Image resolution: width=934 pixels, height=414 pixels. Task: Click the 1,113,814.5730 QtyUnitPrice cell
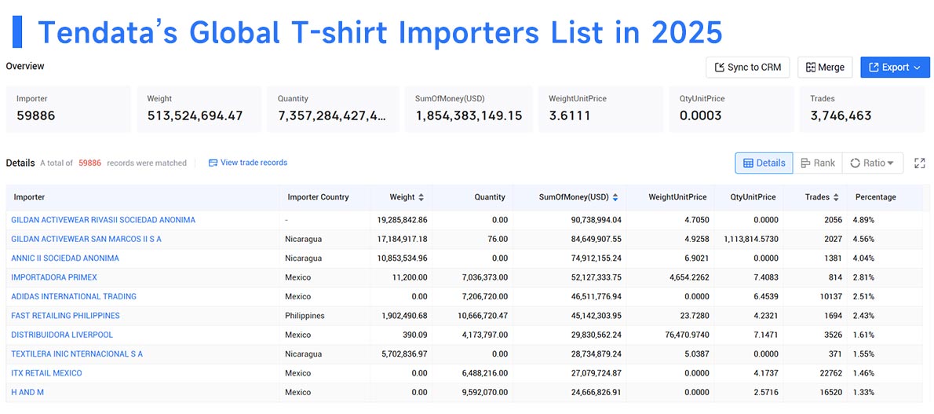(751, 240)
